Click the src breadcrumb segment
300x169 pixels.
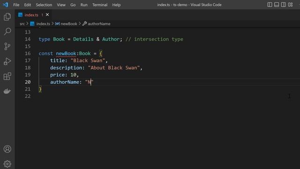coord(22,24)
